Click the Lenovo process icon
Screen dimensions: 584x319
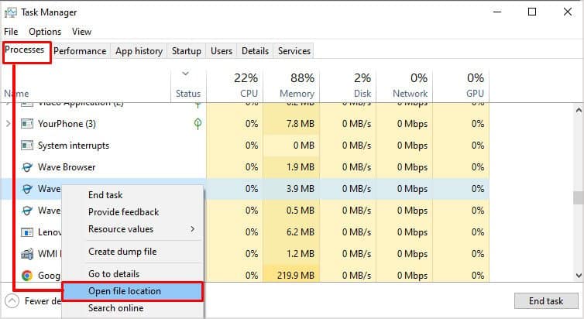(x=27, y=232)
